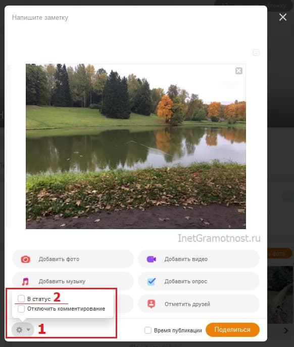
Task: Enable the "В статус" checkbox
Action: (21, 298)
